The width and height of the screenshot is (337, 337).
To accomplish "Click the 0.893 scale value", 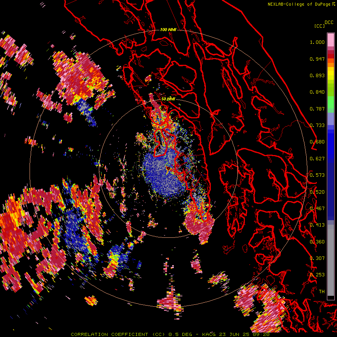I will pos(317,75).
